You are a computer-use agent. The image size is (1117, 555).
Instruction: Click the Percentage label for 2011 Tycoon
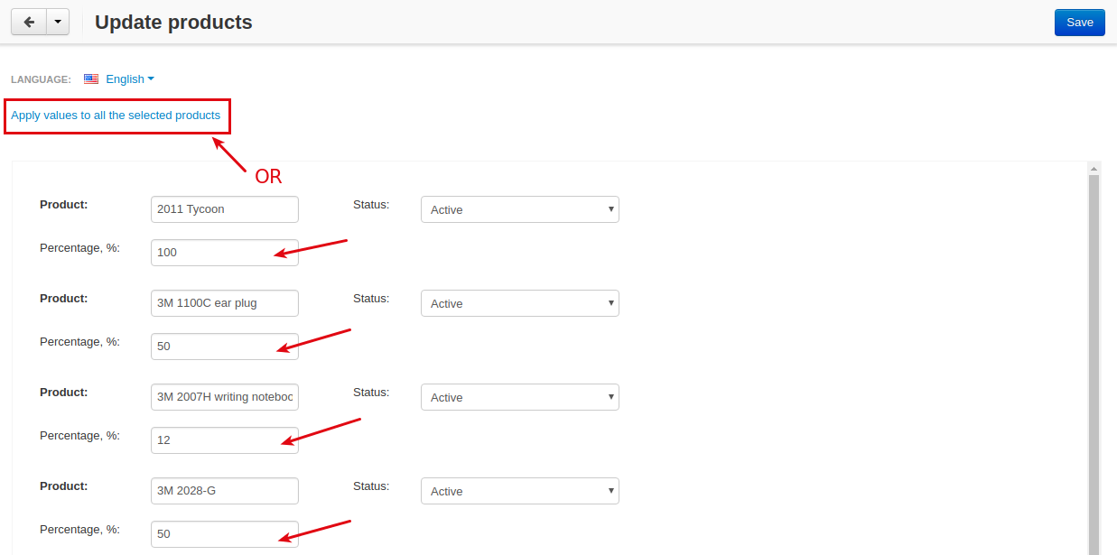[80, 248]
